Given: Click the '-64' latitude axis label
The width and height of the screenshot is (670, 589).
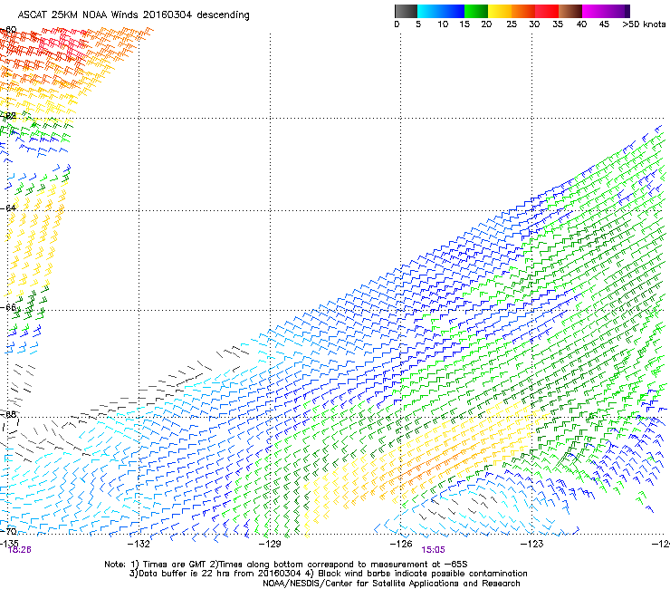Looking at the screenshot, I should click(8, 208).
